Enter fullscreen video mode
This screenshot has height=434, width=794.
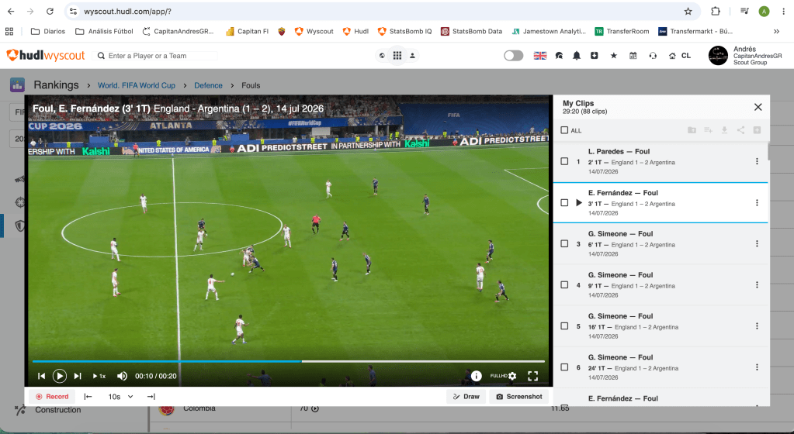532,376
